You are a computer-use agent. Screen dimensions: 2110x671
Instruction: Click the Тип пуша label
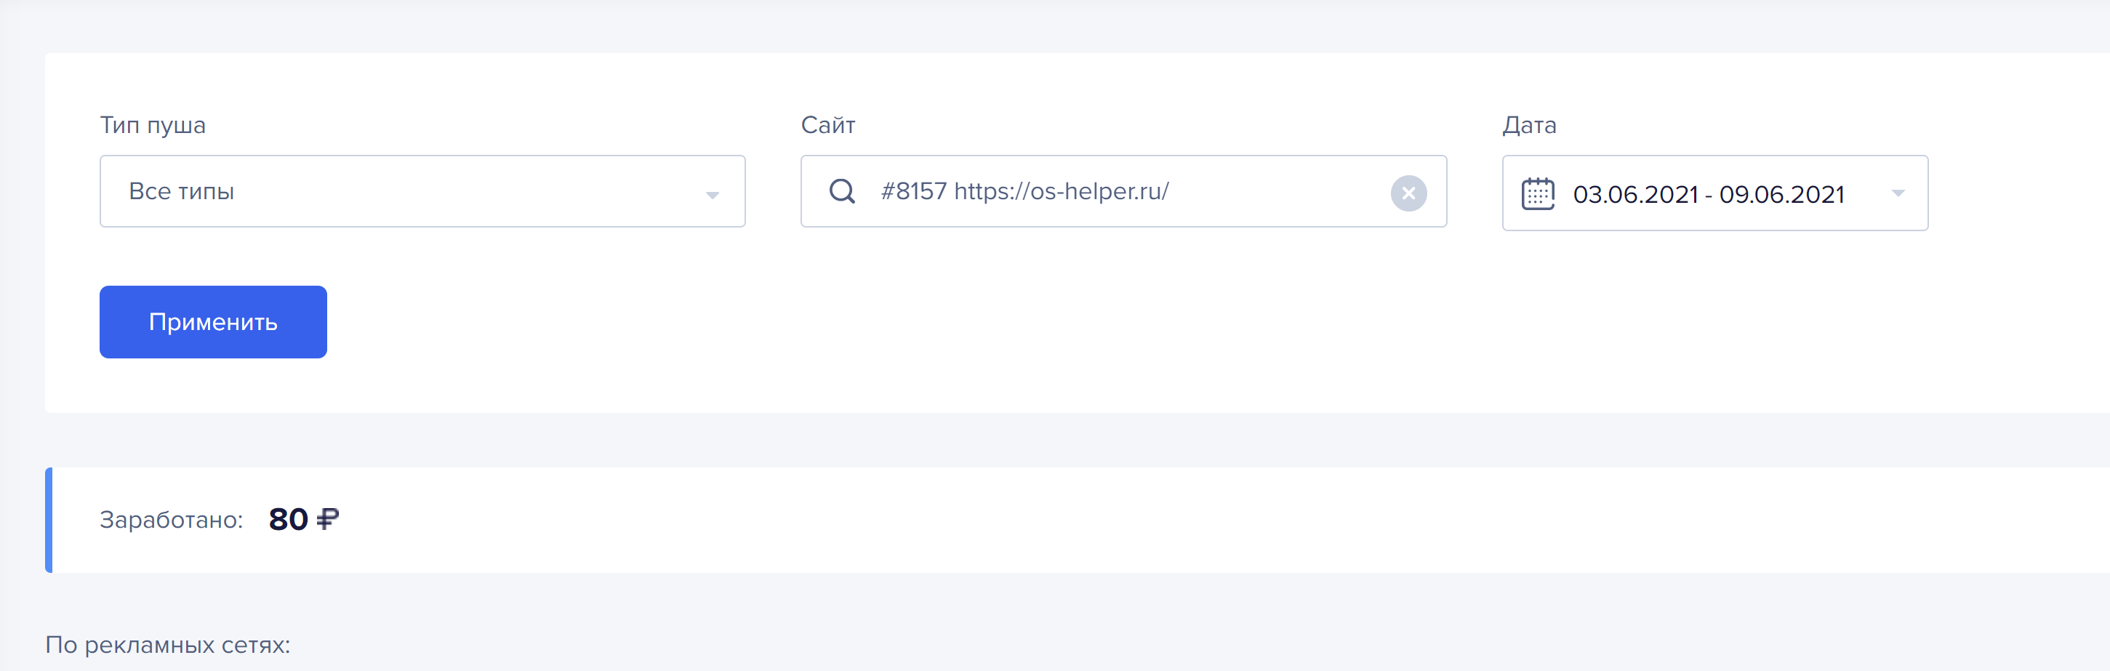click(153, 125)
